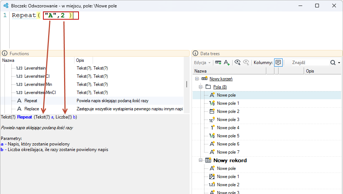Image resolution: width=343 pixels, height=194 pixels.
Task: Open the Edycja dropdown menu
Action: tap(202, 63)
